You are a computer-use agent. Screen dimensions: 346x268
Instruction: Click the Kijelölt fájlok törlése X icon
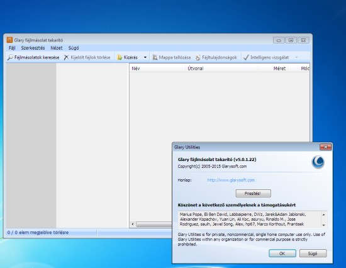(66, 57)
